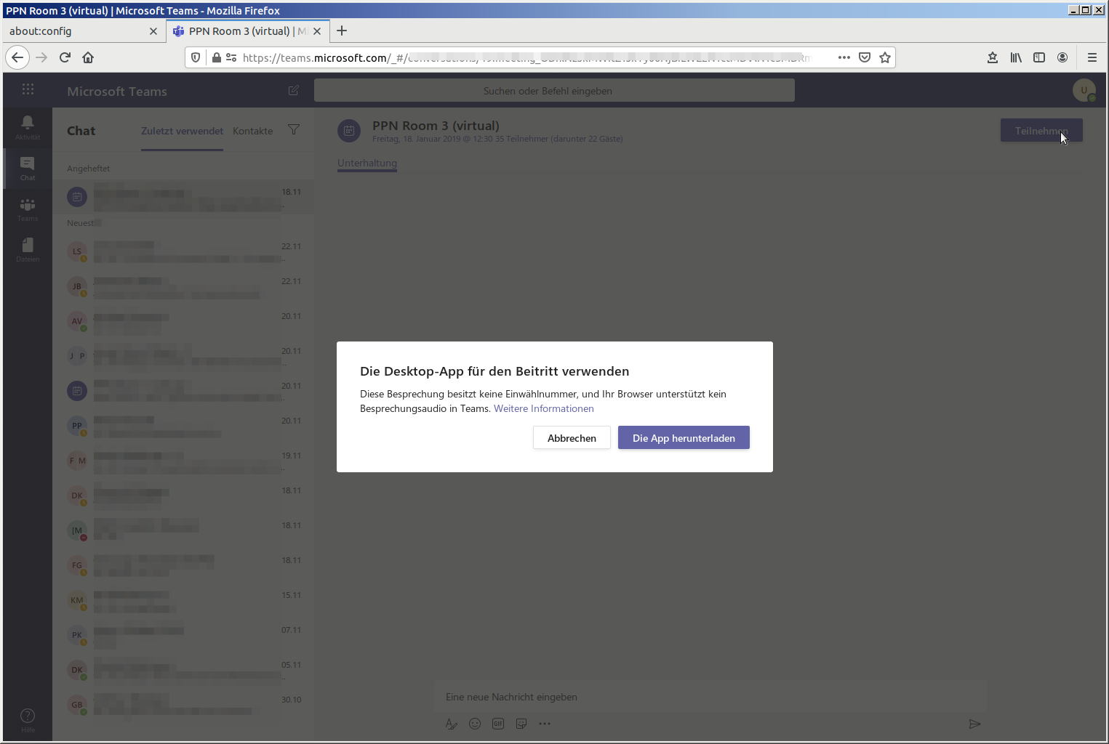Screen dimensions: 1109x744
Task: Click the send message arrow icon
Action: point(974,724)
